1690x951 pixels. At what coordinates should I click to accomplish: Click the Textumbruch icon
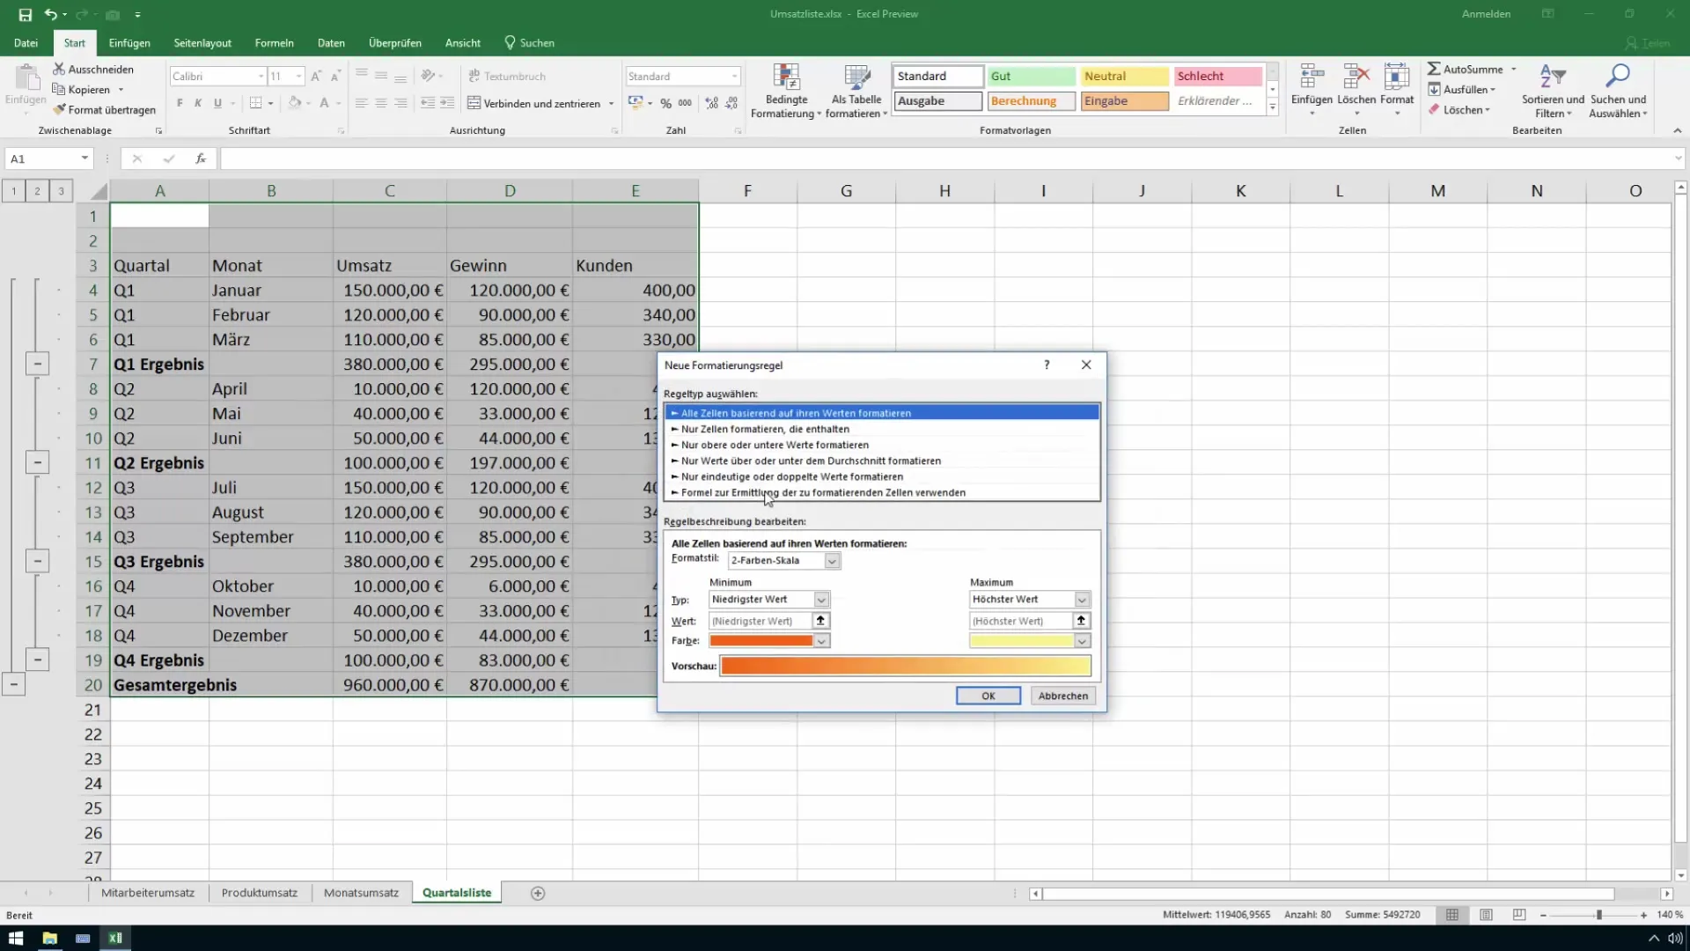[x=474, y=77]
